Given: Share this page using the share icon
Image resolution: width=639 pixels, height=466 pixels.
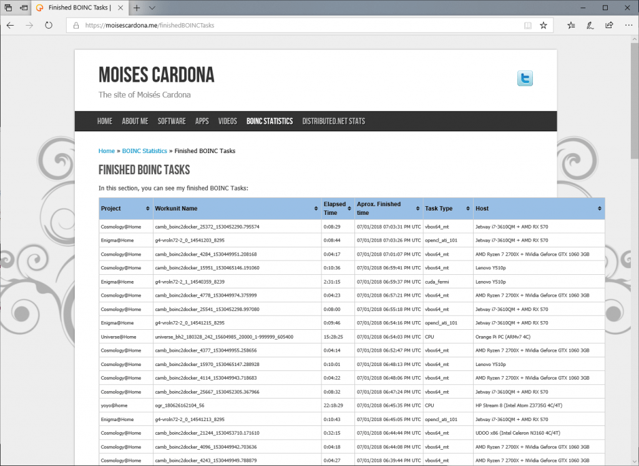Looking at the screenshot, I should (x=609, y=26).
